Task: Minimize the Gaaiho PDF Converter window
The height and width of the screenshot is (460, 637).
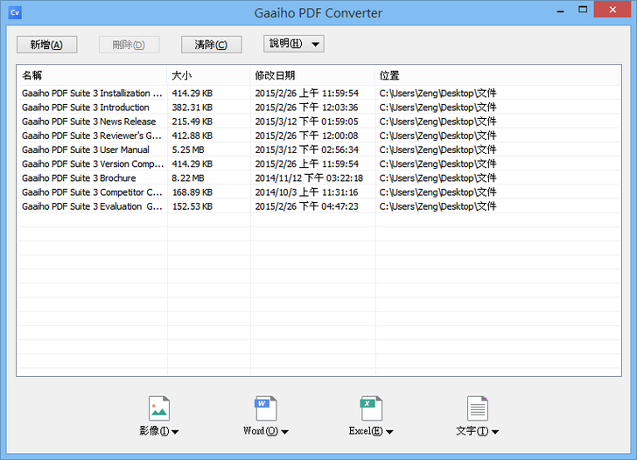Action: (x=561, y=10)
